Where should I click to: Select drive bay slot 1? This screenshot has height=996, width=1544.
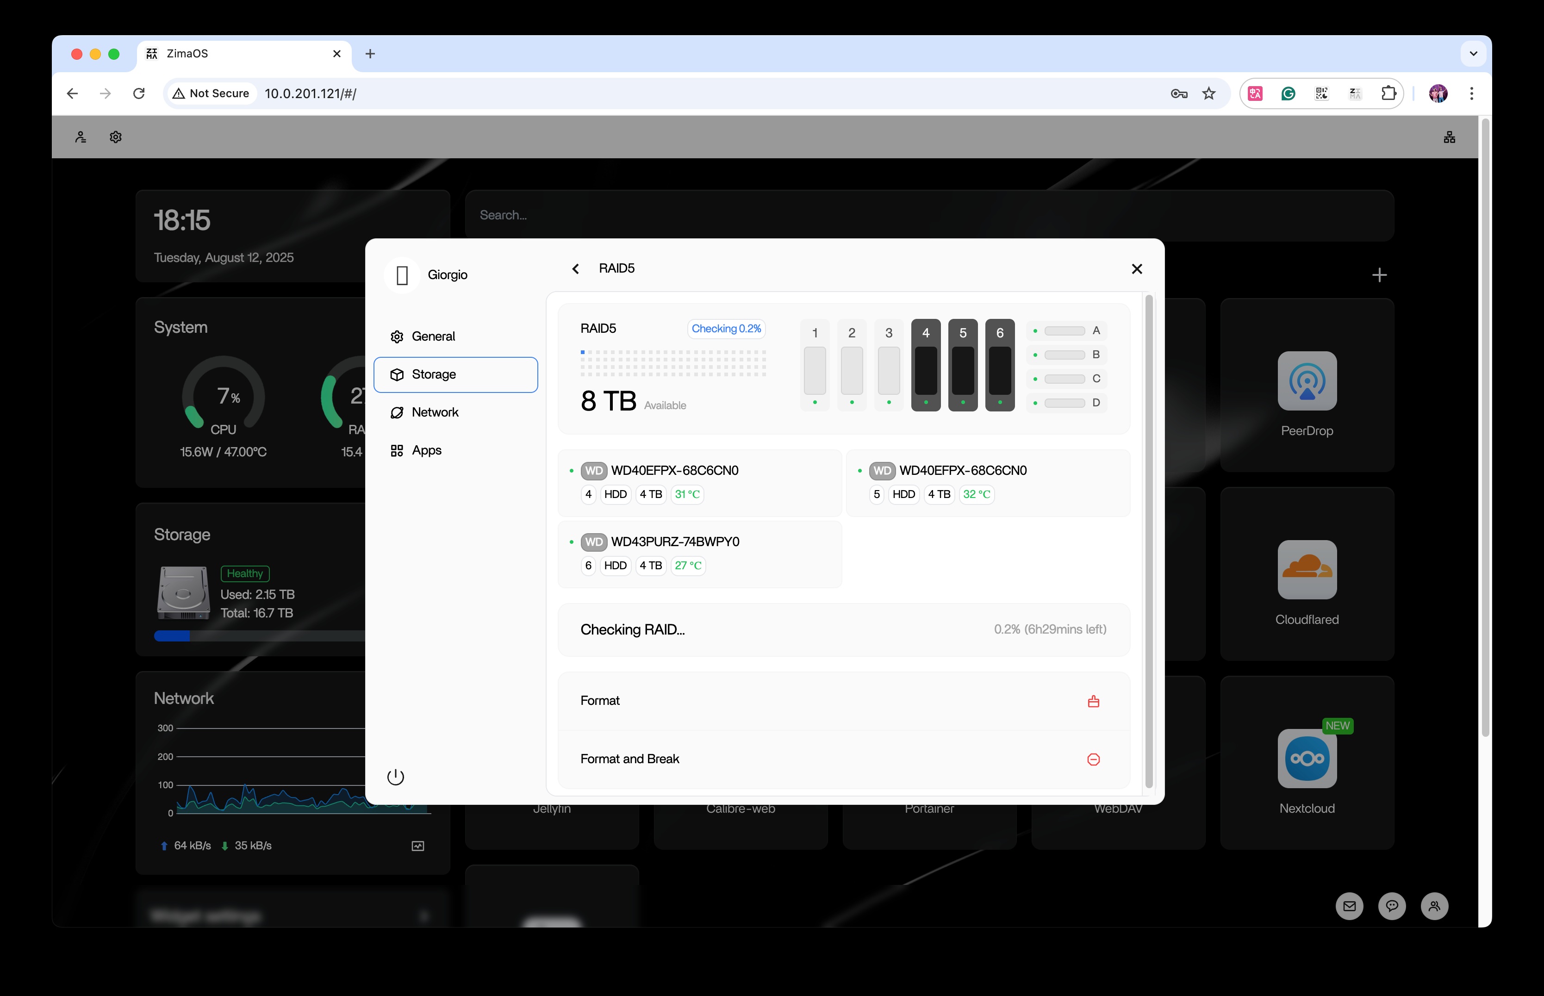815,366
